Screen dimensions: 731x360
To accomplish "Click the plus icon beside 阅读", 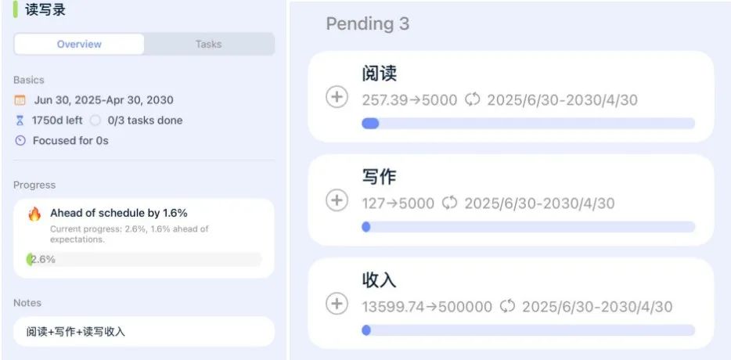I will coord(337,98).
